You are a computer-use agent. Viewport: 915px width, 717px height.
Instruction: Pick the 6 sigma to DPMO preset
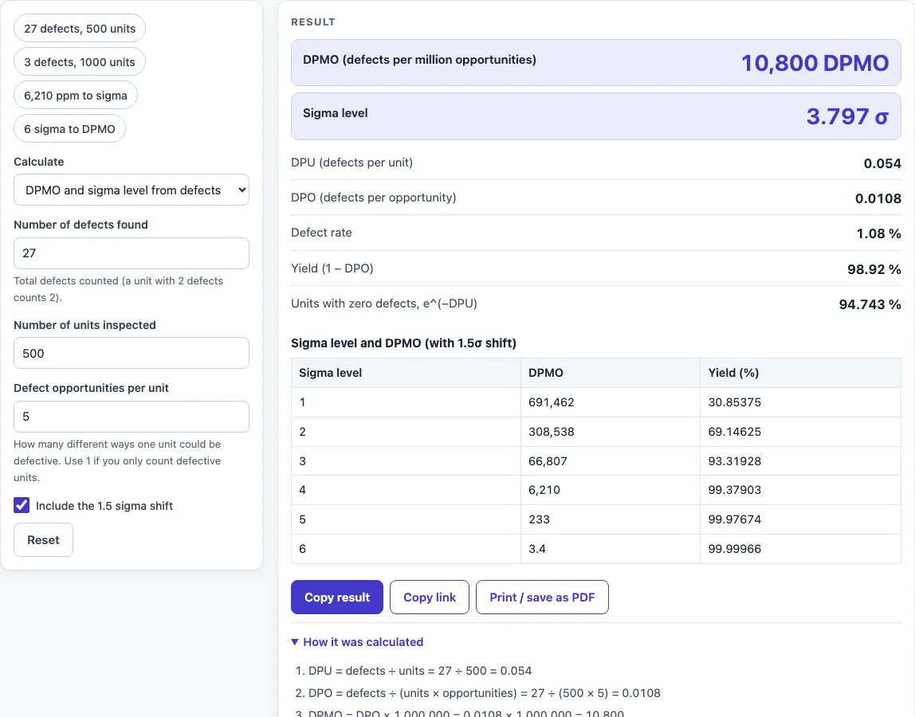69,129
